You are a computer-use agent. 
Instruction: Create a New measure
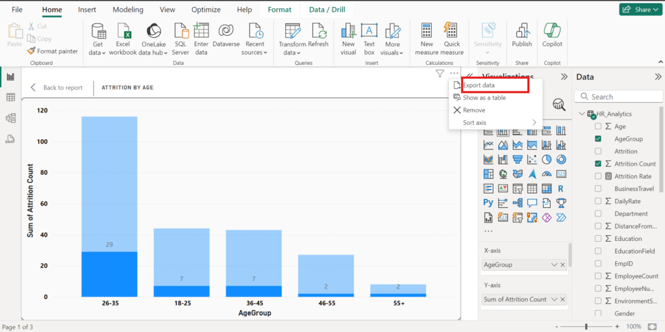pyautogui.click(x=427, y=38)
